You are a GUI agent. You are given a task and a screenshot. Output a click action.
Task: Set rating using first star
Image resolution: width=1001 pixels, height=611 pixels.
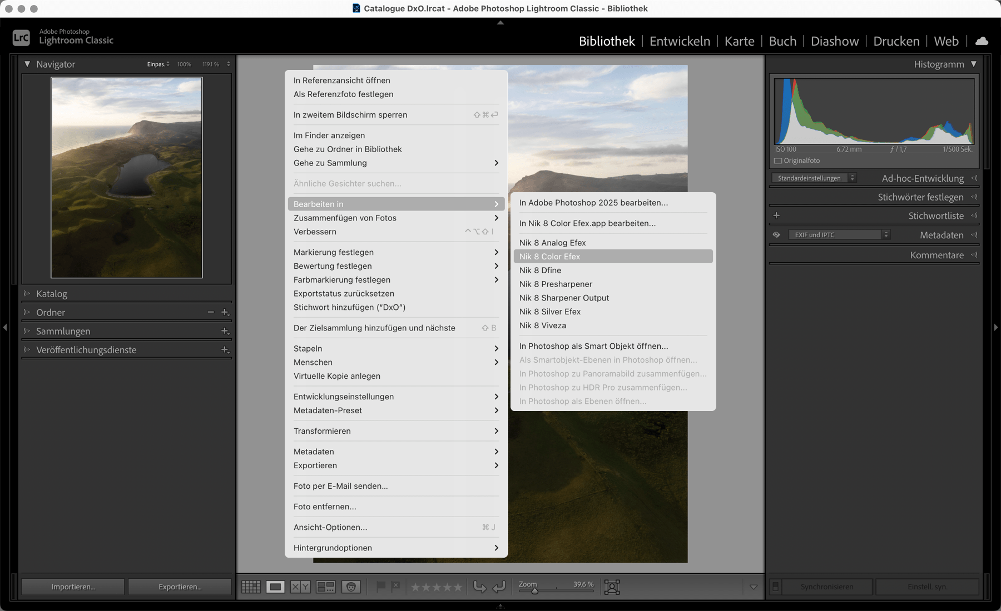click(415, 587)
